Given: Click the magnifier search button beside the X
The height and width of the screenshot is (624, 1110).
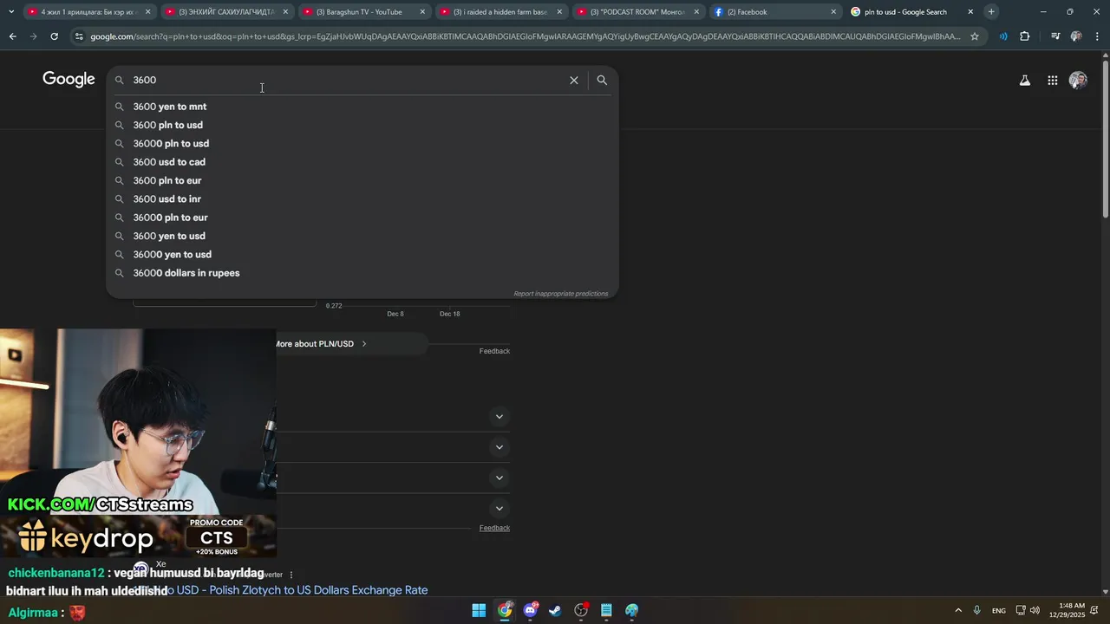Looking at the screenshot, I should (602, 80).
